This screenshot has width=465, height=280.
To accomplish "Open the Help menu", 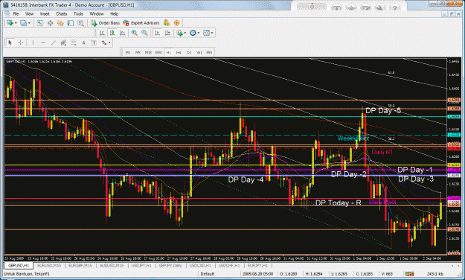I will click(x=114, y=13).
